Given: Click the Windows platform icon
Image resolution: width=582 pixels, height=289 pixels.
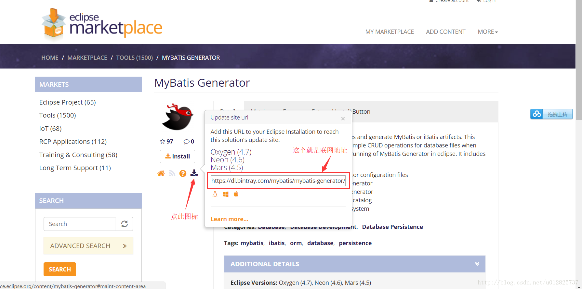Looking at the screenshot, I should pos(226,194).
